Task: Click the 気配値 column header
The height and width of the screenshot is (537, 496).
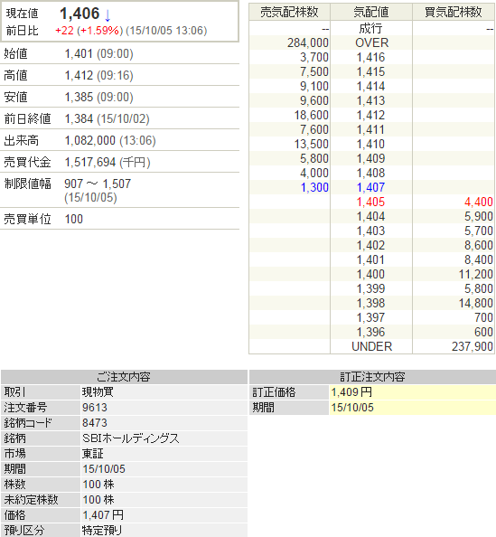Action: click(x=371, y=12)
